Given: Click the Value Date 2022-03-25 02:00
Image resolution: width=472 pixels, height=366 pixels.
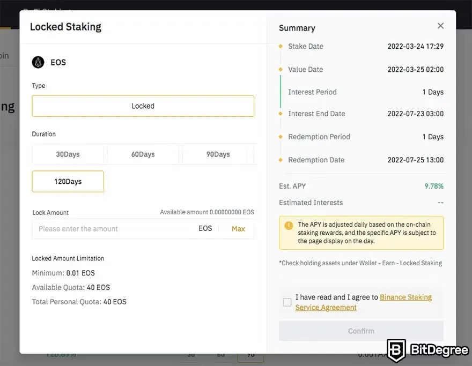Looking at the screenshot, I should tap(415, 70).
